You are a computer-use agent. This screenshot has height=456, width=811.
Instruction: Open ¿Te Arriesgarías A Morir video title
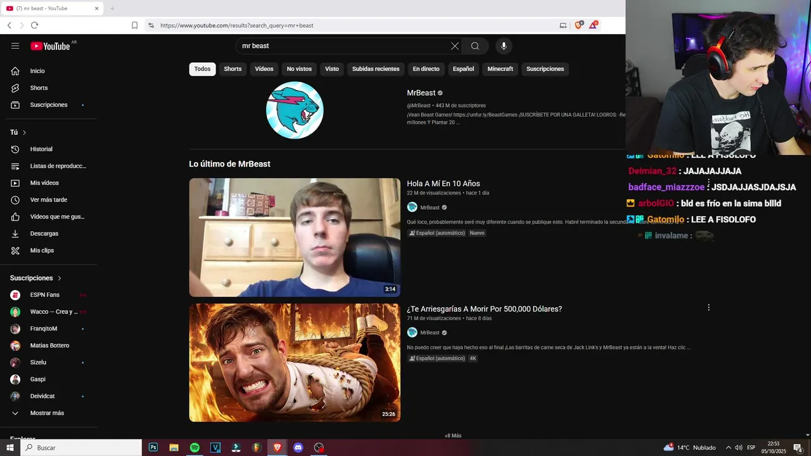(x=484, y=309)
